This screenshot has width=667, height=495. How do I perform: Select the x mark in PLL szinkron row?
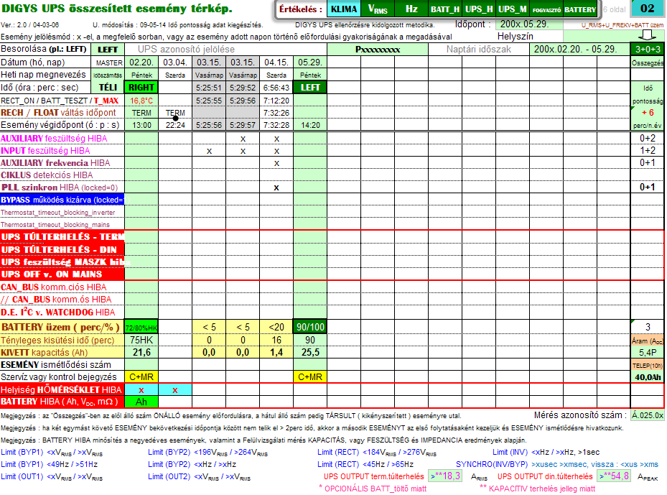click(x=276, y=188)
